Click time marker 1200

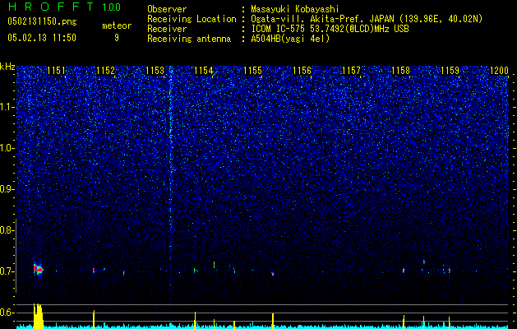[x=499, y=70]
